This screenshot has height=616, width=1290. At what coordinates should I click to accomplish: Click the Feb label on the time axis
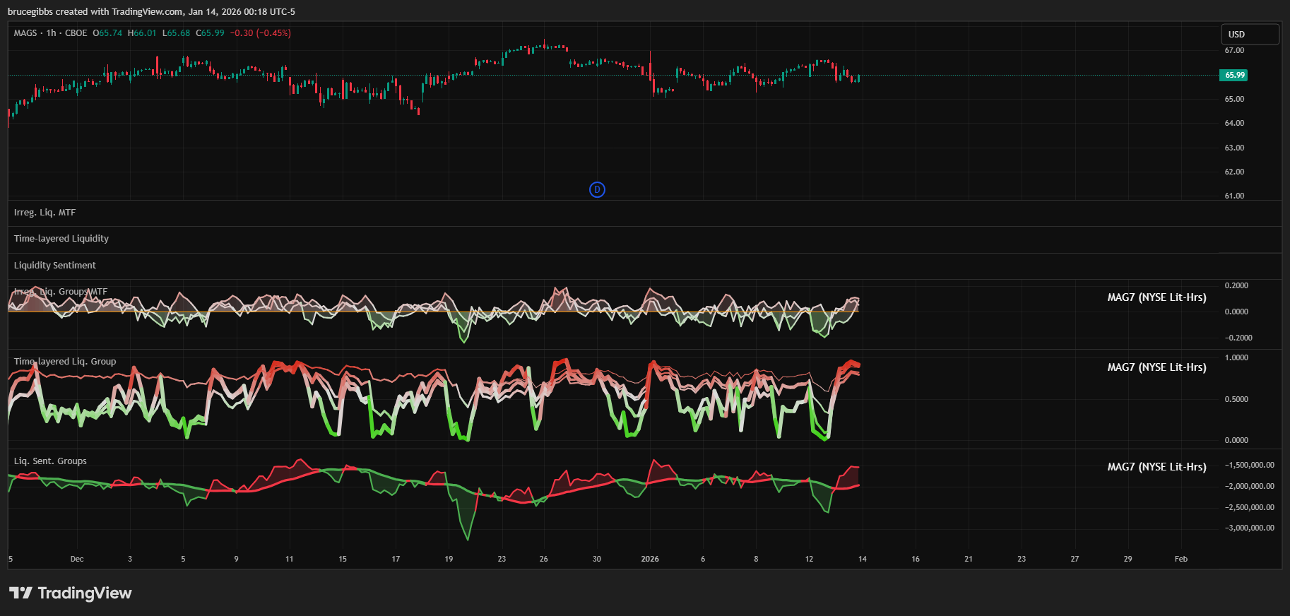1180,559
